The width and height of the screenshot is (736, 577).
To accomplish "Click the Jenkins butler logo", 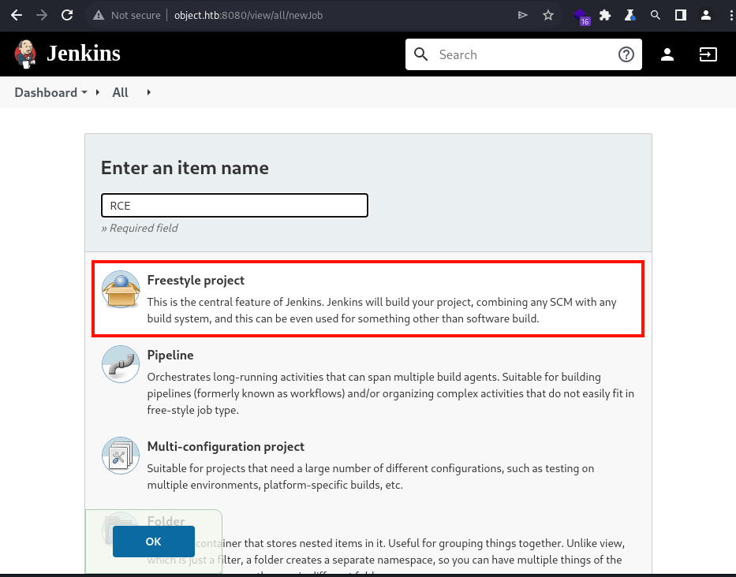I will tap(25, 54).
